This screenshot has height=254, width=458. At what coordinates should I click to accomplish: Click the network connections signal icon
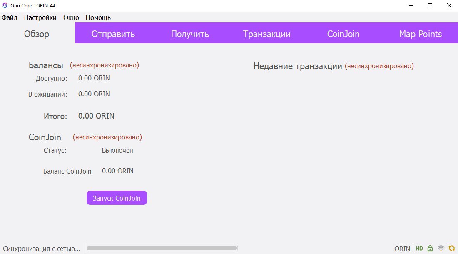(x=441, y=249)
